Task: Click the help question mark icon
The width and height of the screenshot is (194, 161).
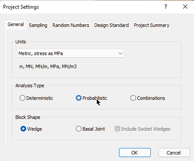Action: click(166, 7)
